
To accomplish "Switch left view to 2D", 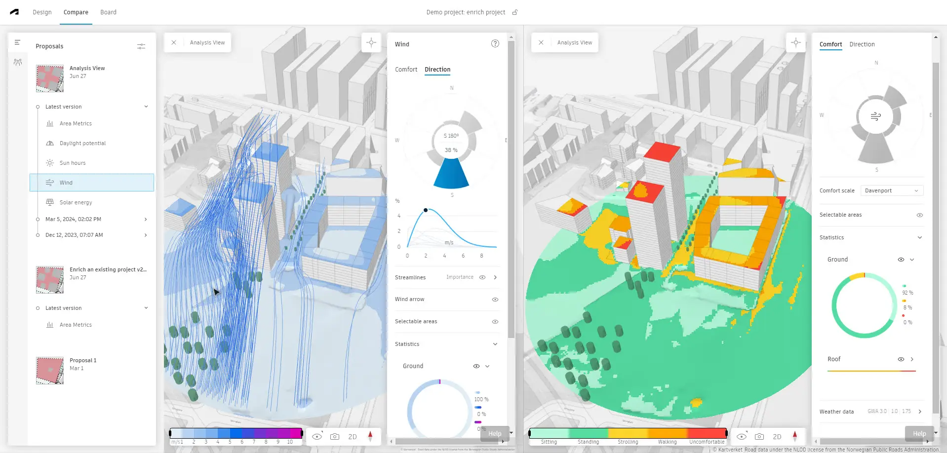I will point(352,437).
